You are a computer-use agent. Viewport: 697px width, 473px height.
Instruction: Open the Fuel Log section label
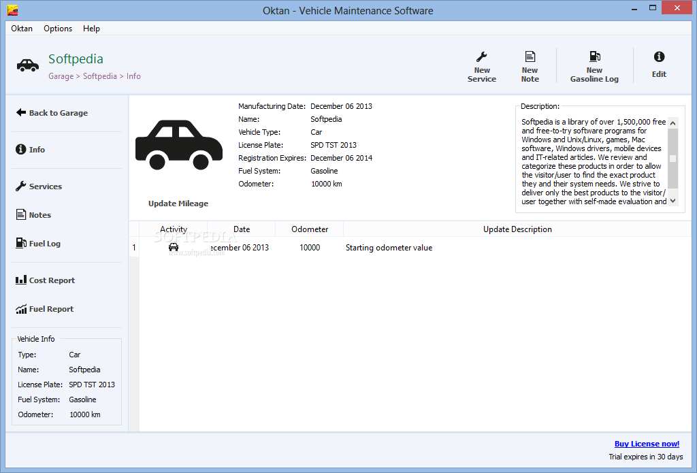click(x=44, y=244)
